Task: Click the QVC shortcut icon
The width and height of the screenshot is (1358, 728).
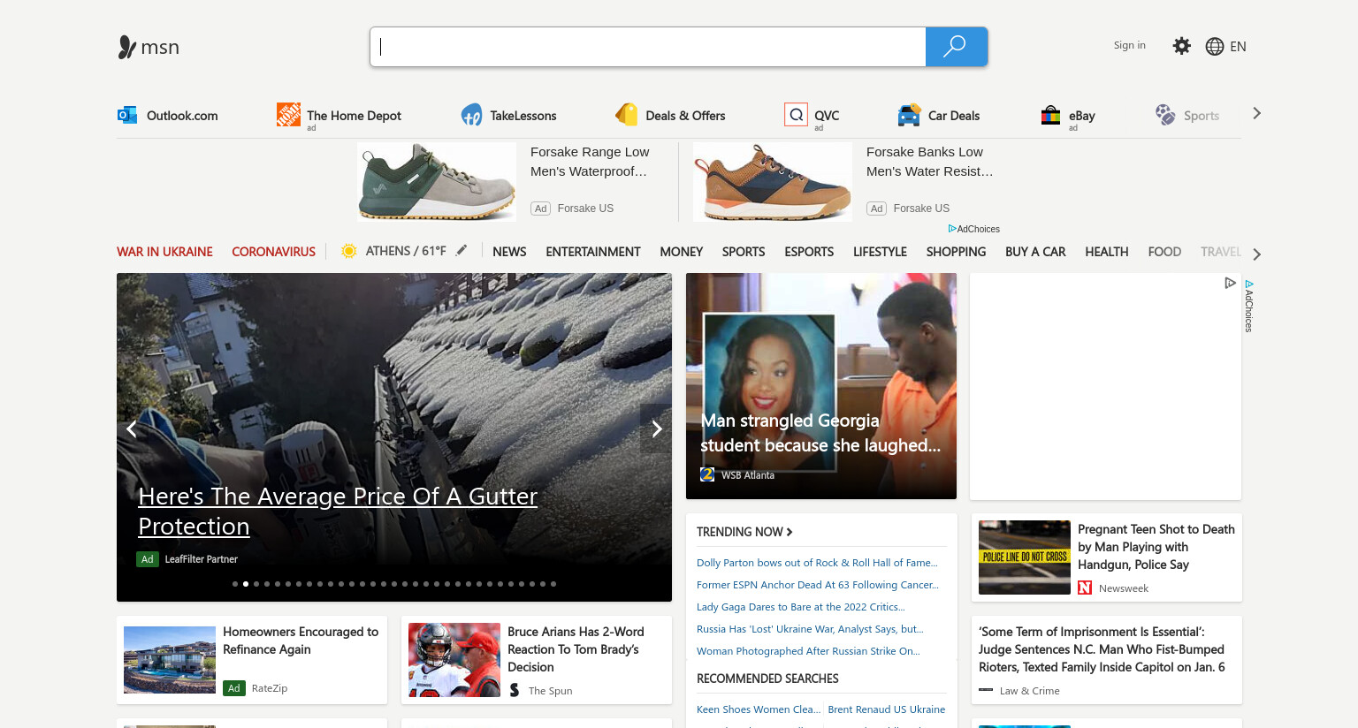Action: click(796, 114)
